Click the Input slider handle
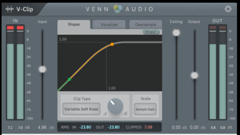 click(x=42, y=69)
